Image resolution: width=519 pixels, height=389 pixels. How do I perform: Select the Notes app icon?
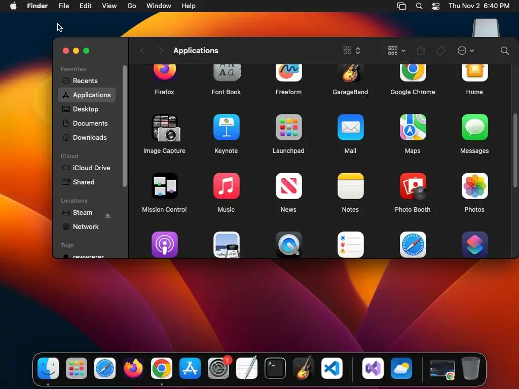click(350, 186)
